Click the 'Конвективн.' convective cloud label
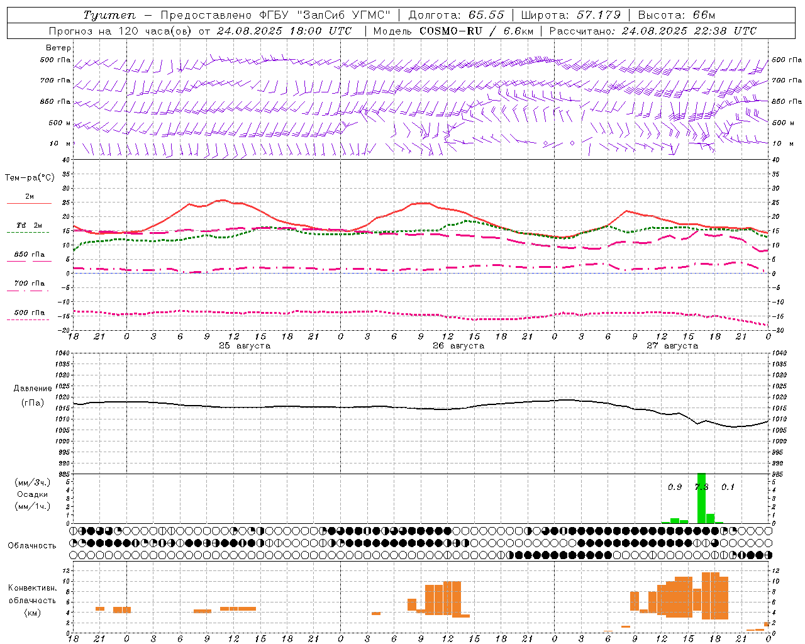 click(x=32, y=588)
